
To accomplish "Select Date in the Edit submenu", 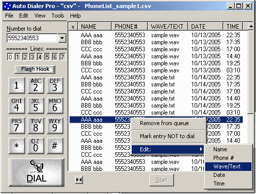I will 228,175.
